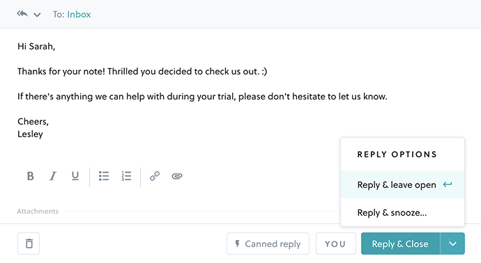Toggle underline formatting
The height and width of the screenshot is (263, 481).
coord(75,176)
